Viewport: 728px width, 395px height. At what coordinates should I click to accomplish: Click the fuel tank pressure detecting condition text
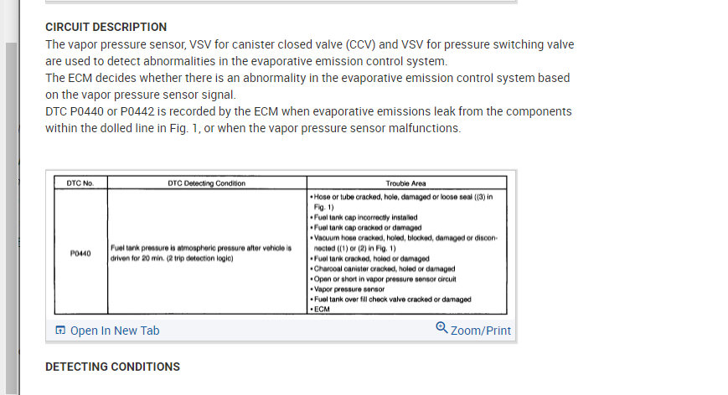[200, 253]
